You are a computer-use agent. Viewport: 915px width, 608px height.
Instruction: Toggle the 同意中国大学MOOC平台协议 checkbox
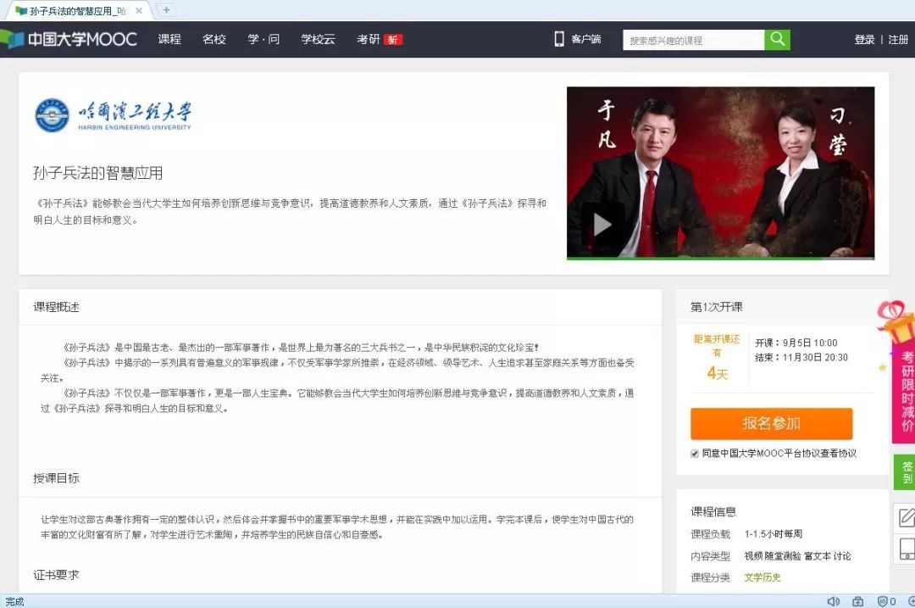tap(695, 454)
